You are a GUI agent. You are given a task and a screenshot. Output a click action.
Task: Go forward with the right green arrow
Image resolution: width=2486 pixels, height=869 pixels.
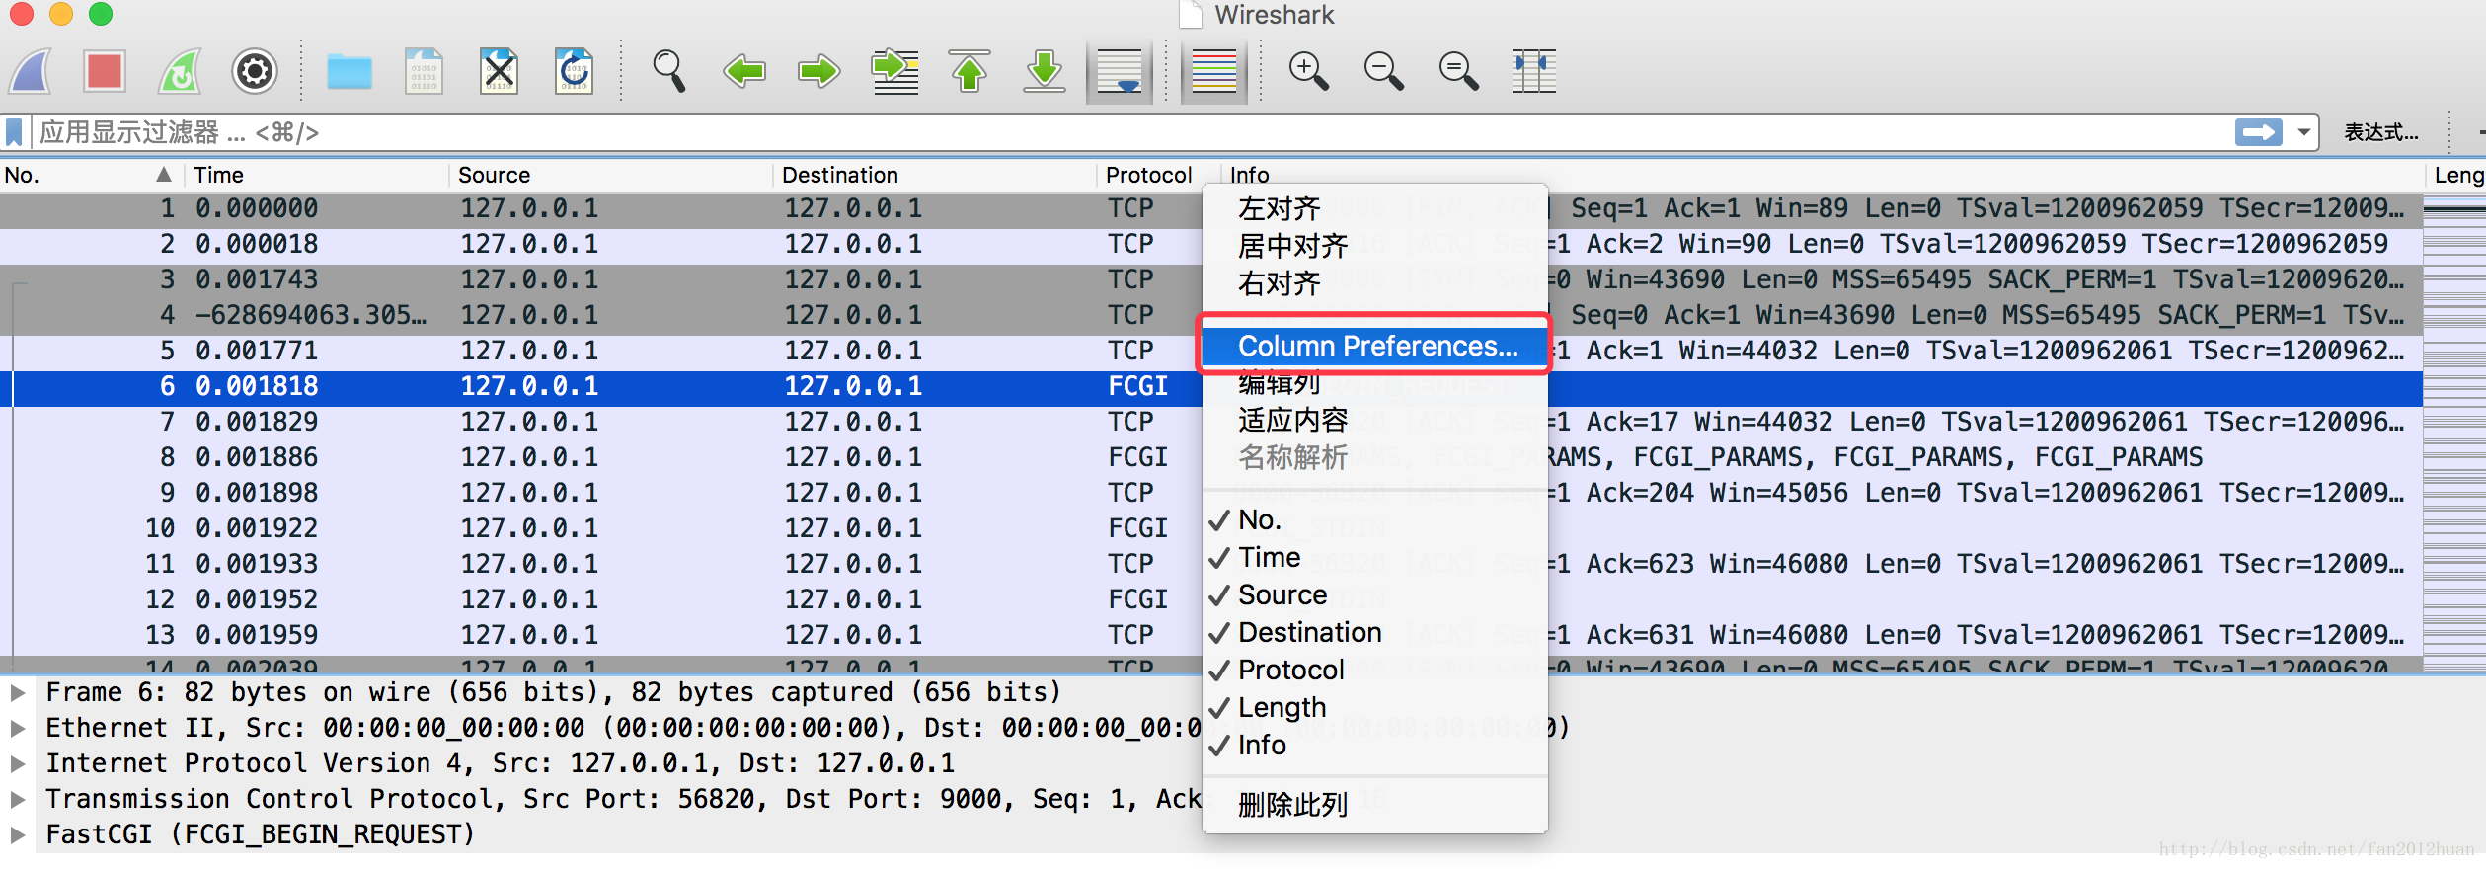coord(819,71)
